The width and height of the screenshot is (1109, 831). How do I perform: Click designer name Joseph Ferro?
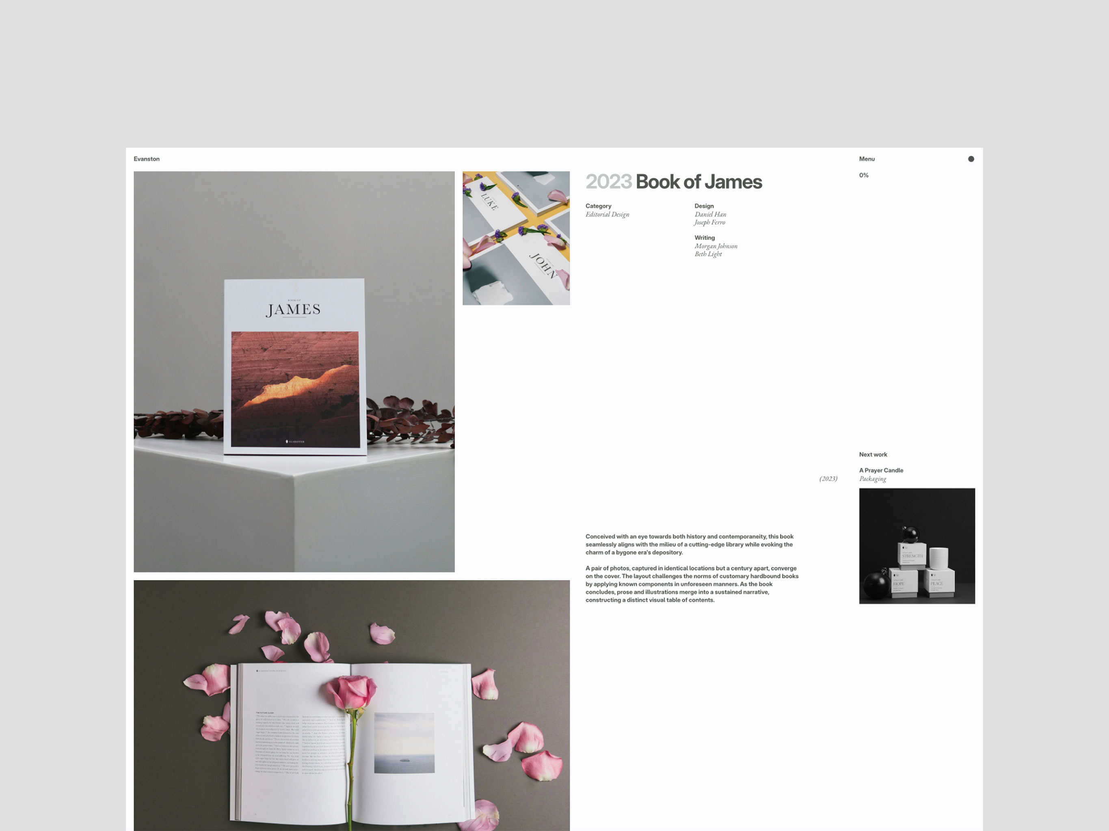(x=709, y=222)
